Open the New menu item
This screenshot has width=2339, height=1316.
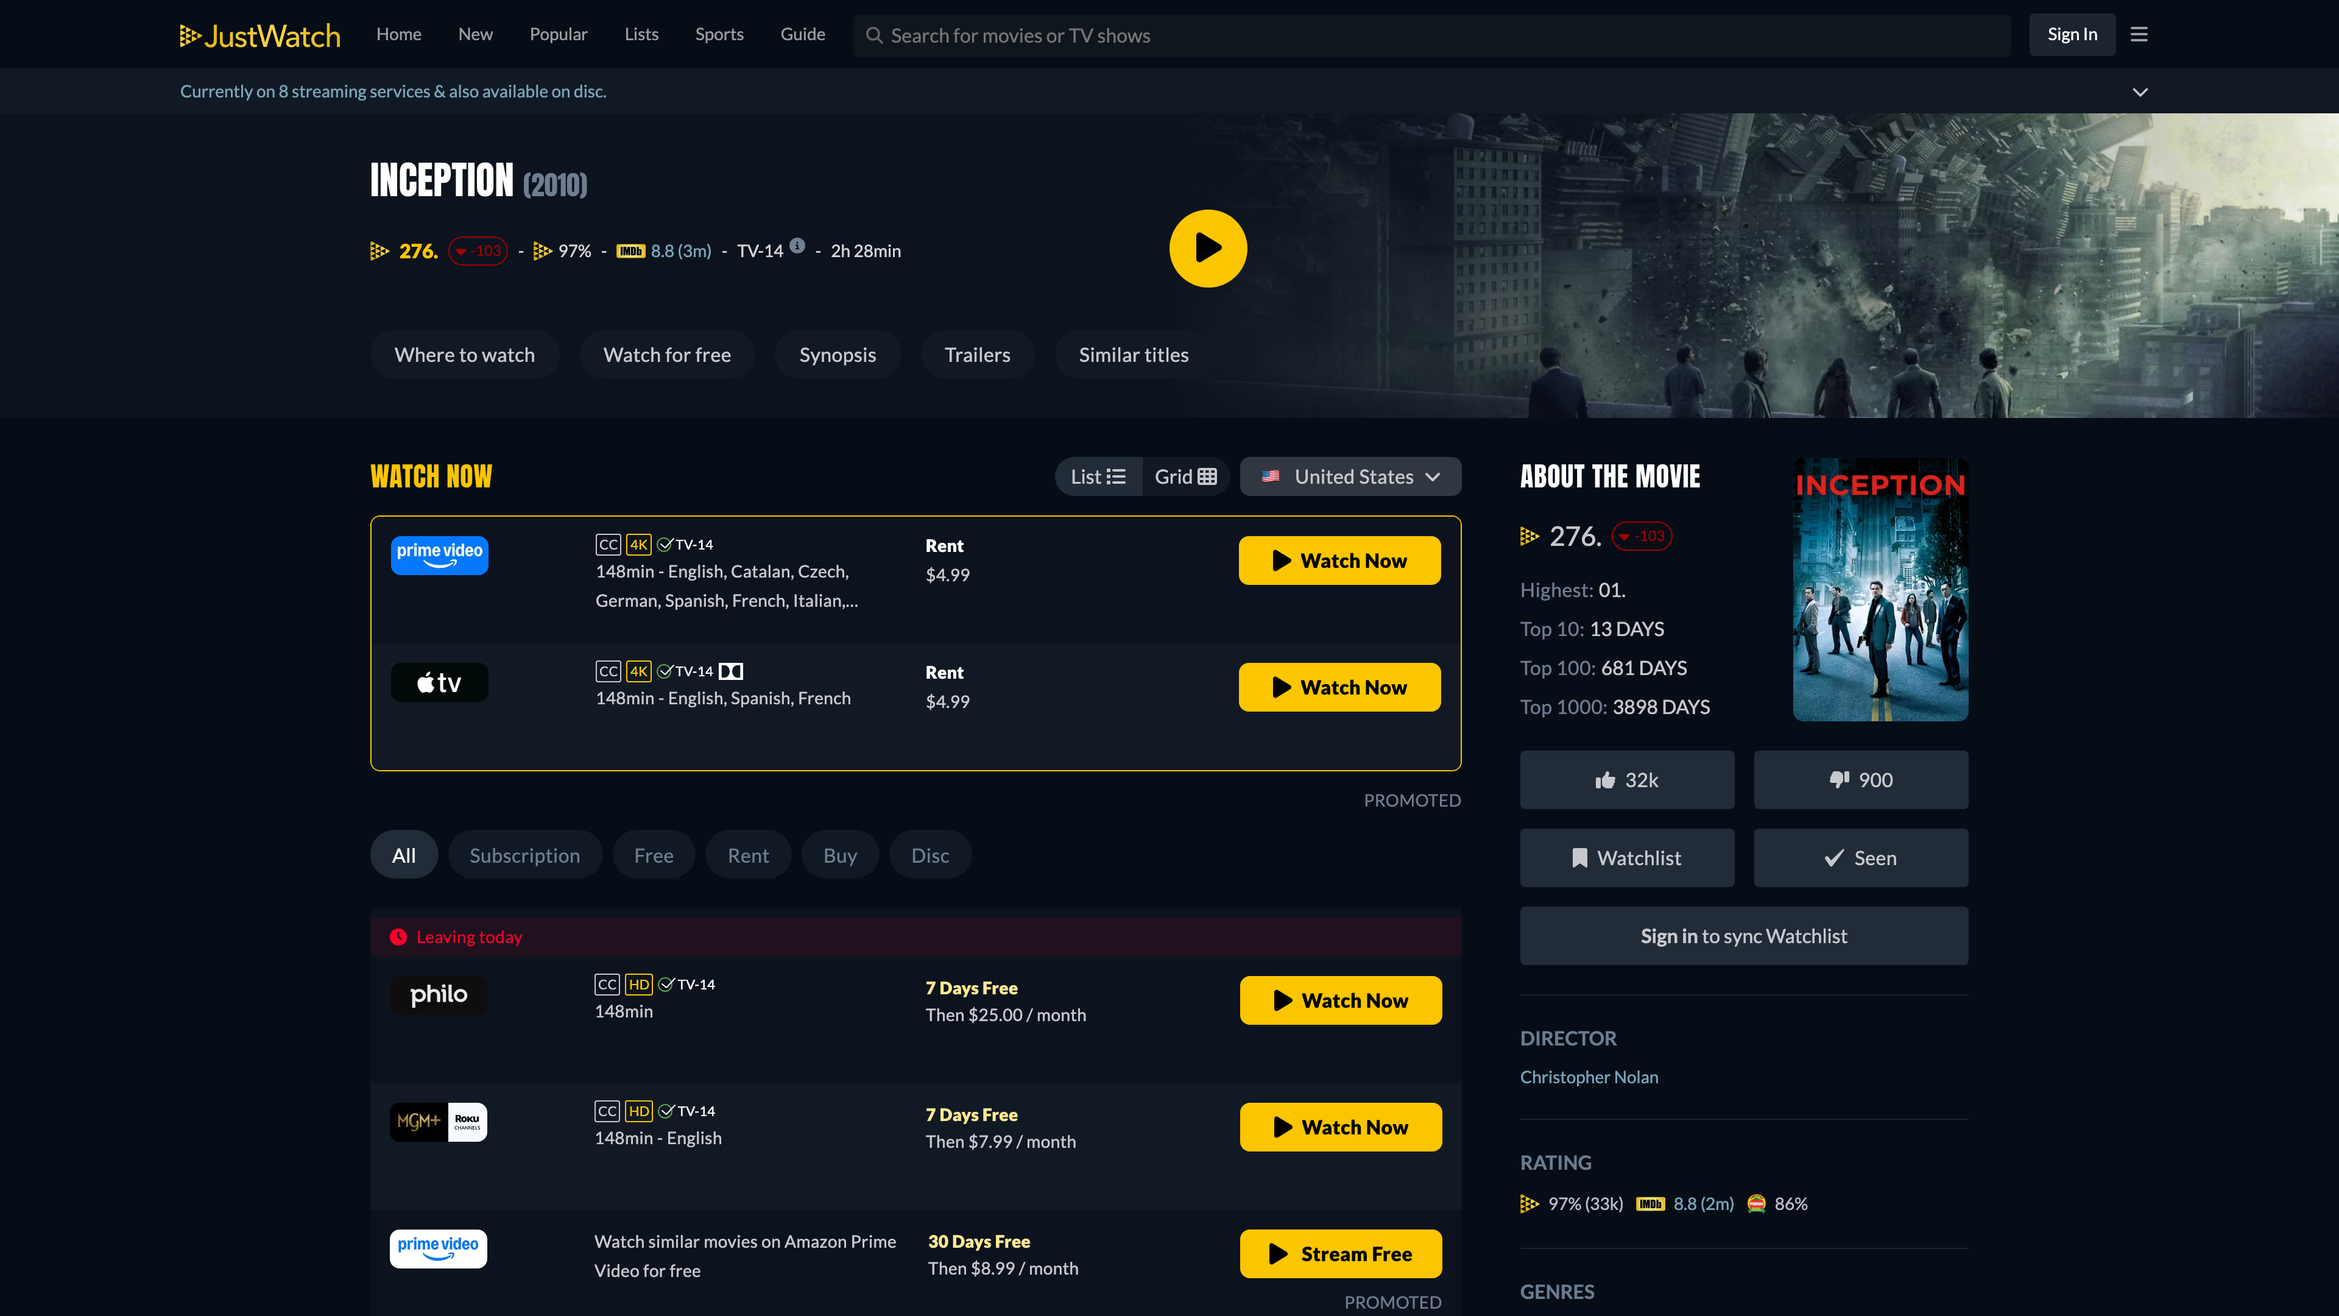476,35
